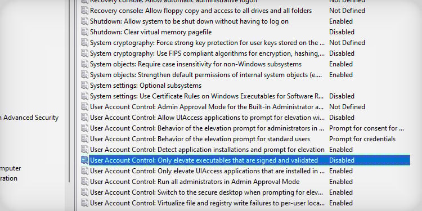Select icon of highlighted signed and validated policy
422x211 pixels.
tap(85, 160)
